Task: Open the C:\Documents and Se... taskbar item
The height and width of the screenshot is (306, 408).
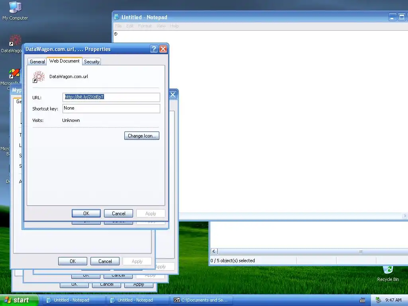Action: pos(201,300)
